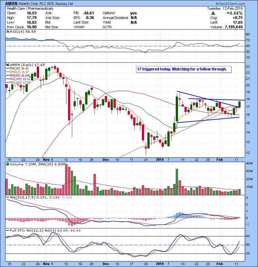
Task: Click the RSI(14) 58.59 panel label
Action: (23, 32)
